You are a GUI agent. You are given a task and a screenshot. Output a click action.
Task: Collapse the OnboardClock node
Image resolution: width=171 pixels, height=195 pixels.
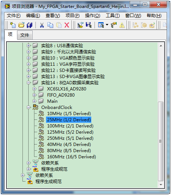click(29, 107)
